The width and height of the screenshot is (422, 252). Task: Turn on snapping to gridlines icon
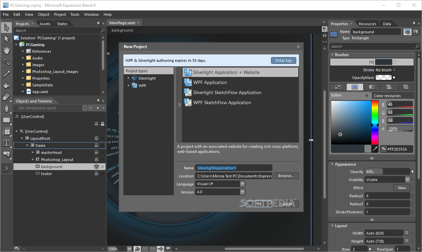(x=153, y=249)
